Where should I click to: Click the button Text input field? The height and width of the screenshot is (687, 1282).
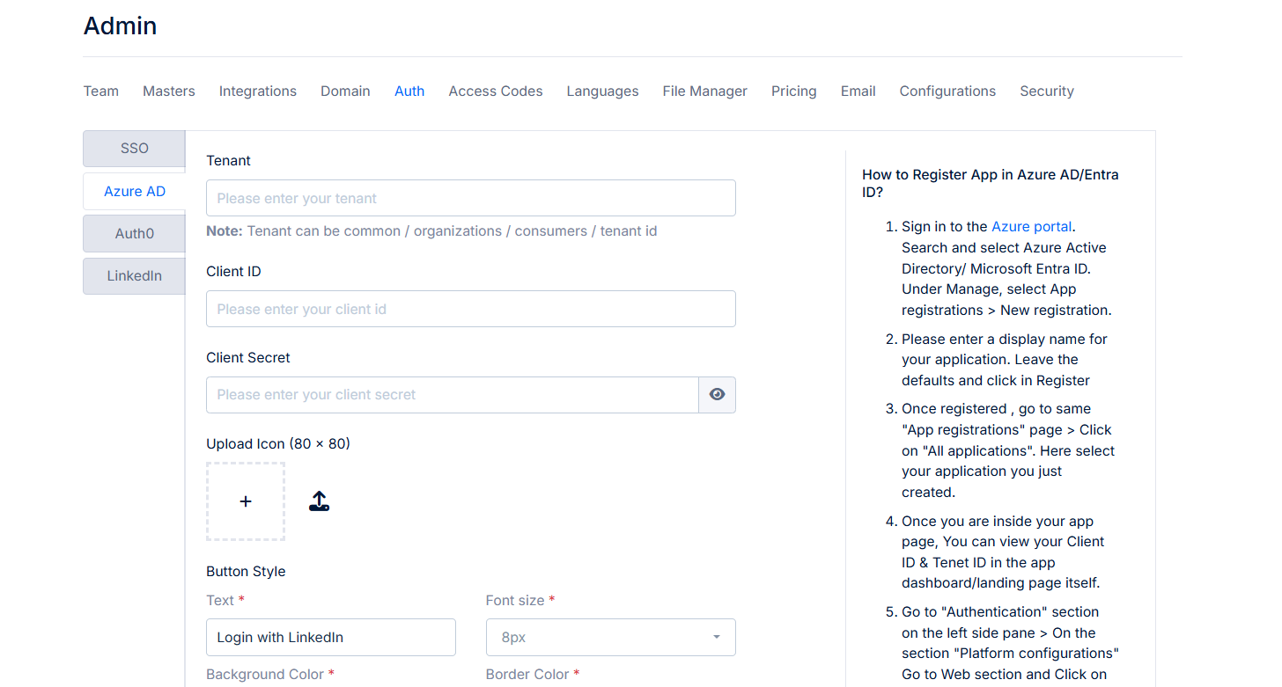[330, 638]
